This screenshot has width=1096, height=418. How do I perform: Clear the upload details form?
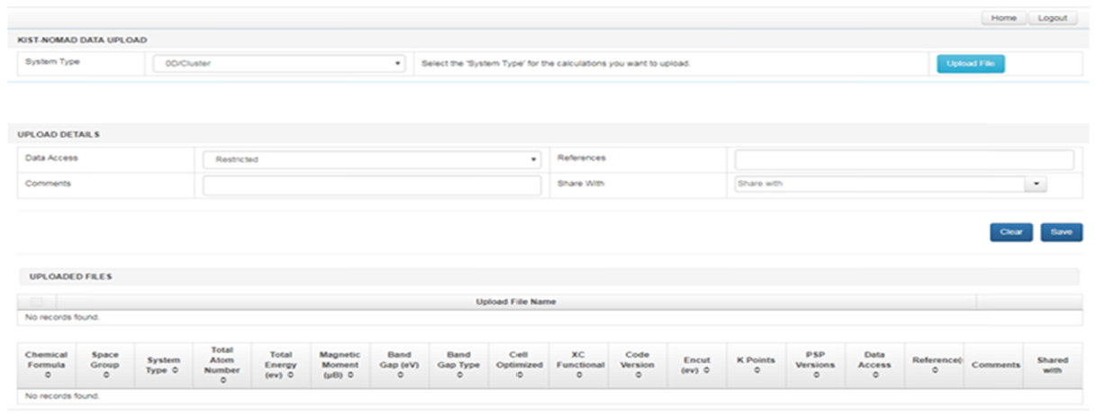click(1010, 232)
